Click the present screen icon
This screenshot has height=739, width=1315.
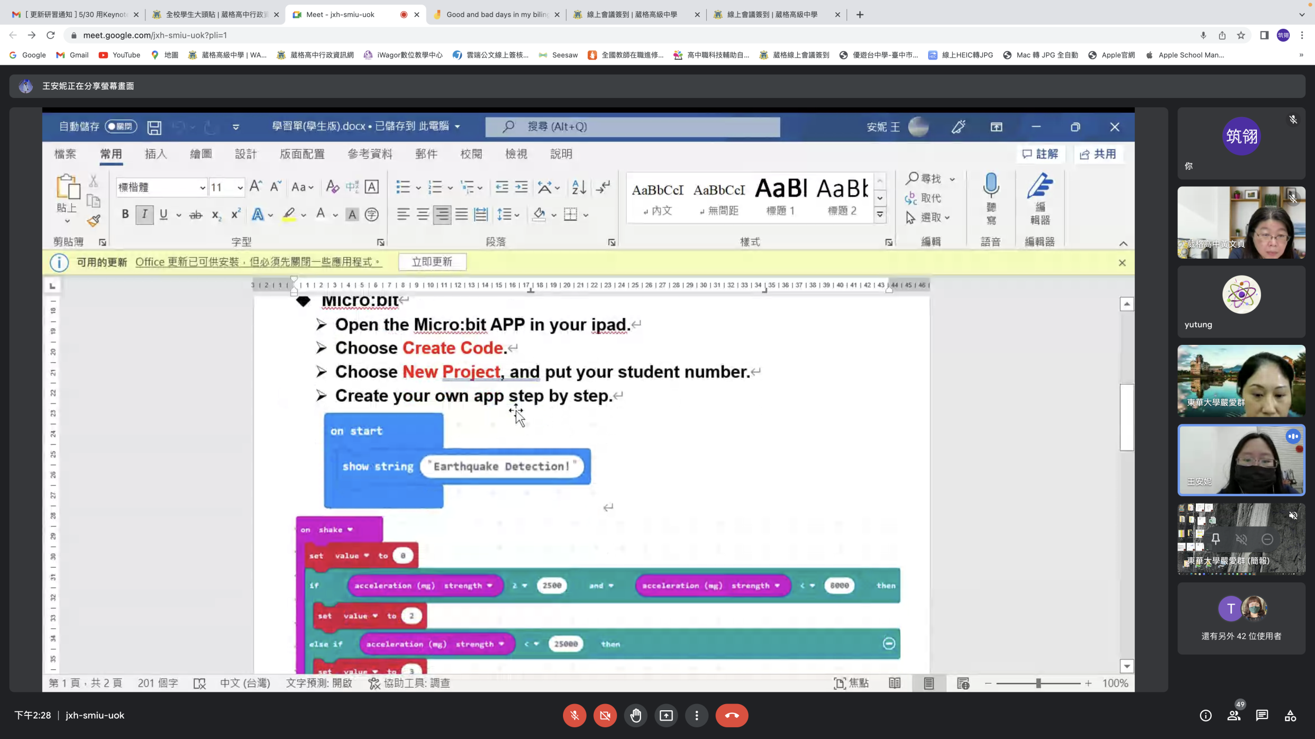(666, 715)
